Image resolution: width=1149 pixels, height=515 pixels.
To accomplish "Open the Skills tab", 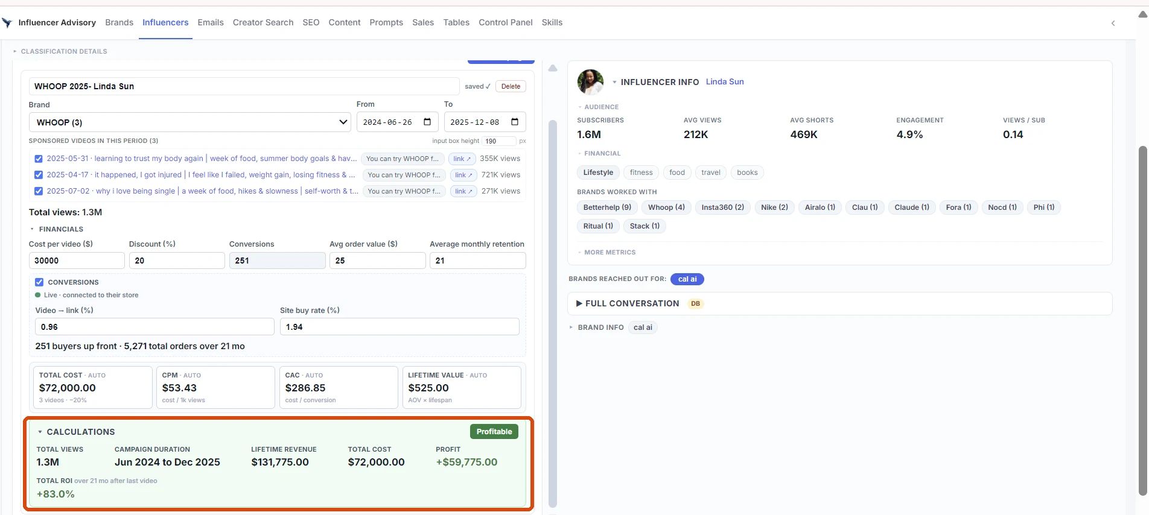I will (x=552, y=22).
